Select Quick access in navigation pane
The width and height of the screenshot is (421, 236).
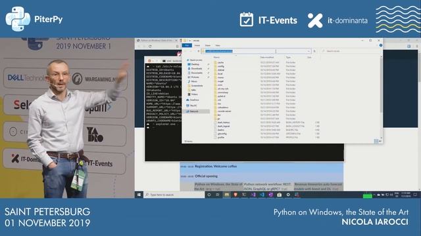pos(196,60)
